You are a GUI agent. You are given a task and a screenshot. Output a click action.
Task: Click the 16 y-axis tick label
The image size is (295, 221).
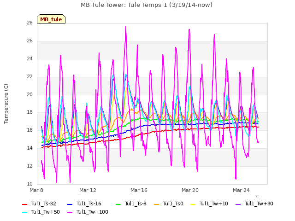[29, 130]
